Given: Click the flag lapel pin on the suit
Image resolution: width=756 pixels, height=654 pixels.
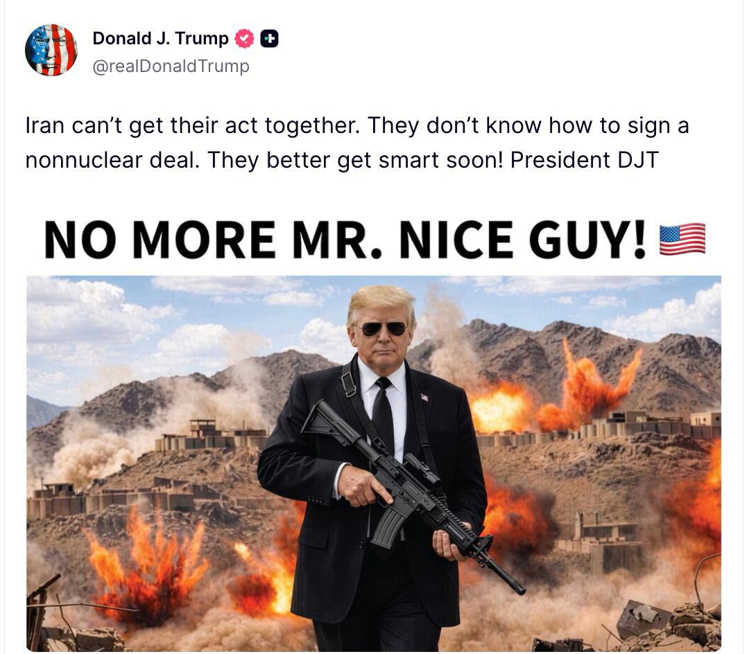Looking at the screenshot, I should point(424,397).
